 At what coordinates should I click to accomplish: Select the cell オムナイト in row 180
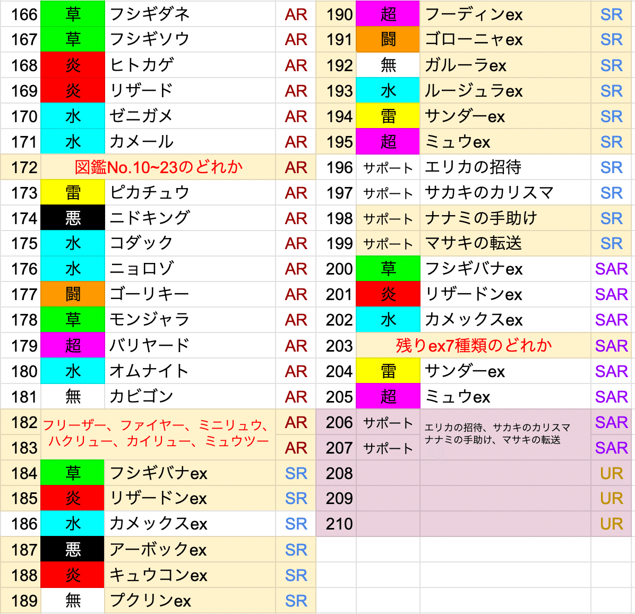pos(190,371)
